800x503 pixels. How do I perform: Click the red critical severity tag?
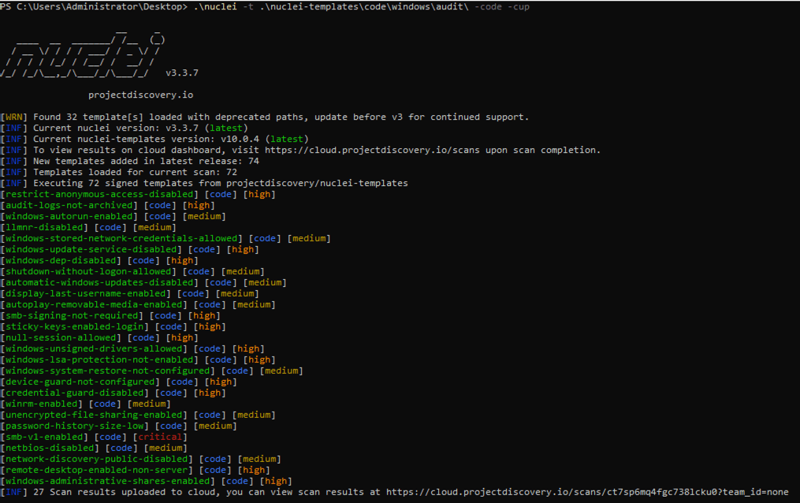click(x=161, y=437)
